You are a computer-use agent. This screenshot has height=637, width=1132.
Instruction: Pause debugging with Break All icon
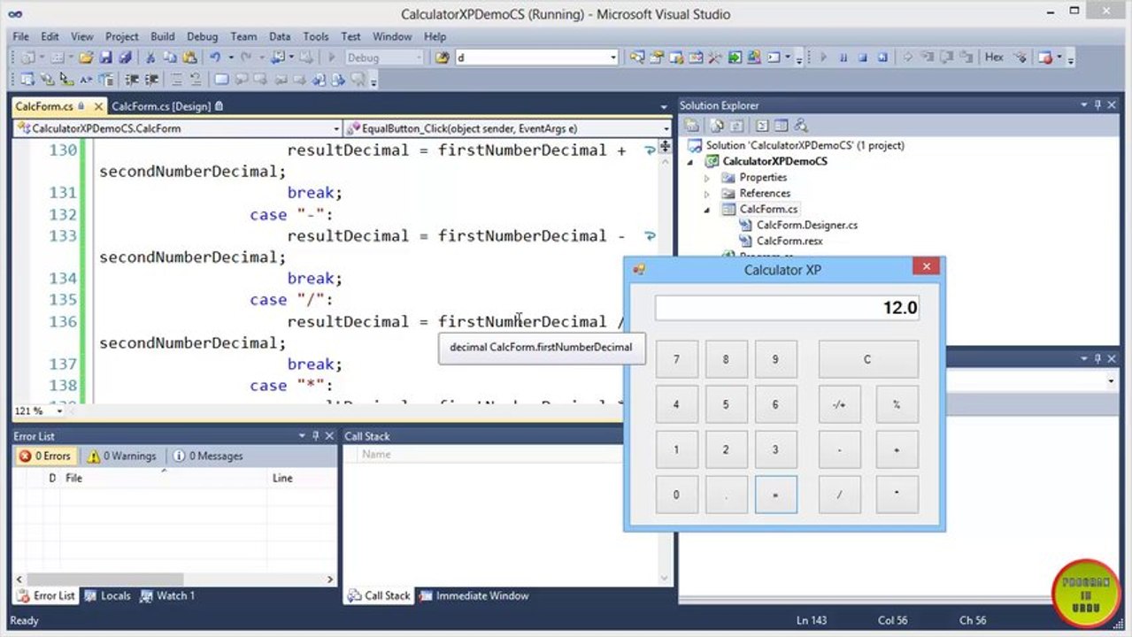click(x=843, y=58)
